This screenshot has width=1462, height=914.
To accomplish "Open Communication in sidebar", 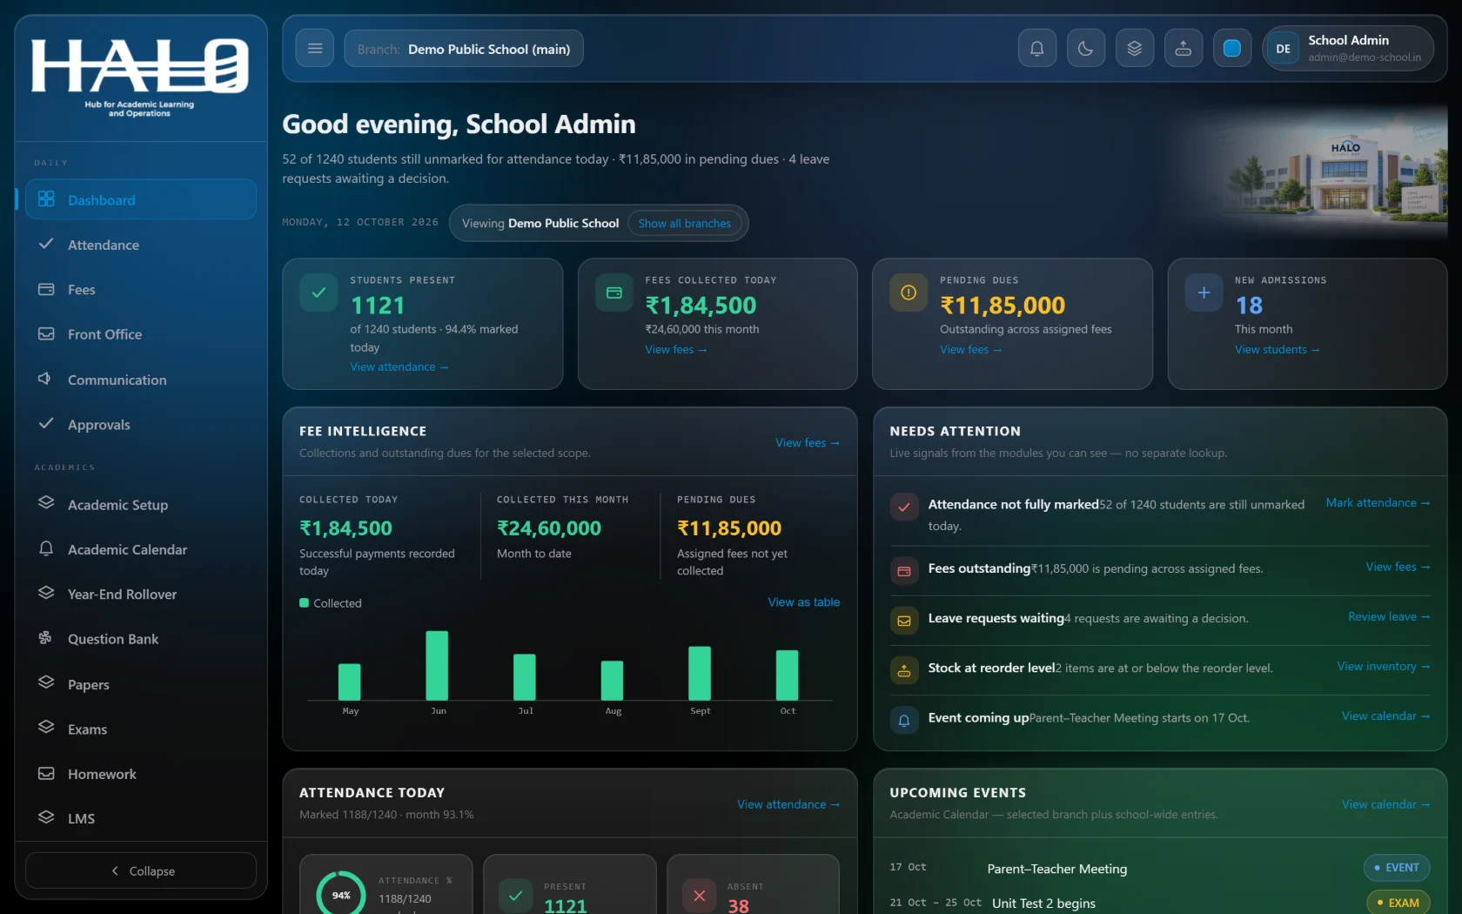I will point(141,380).
